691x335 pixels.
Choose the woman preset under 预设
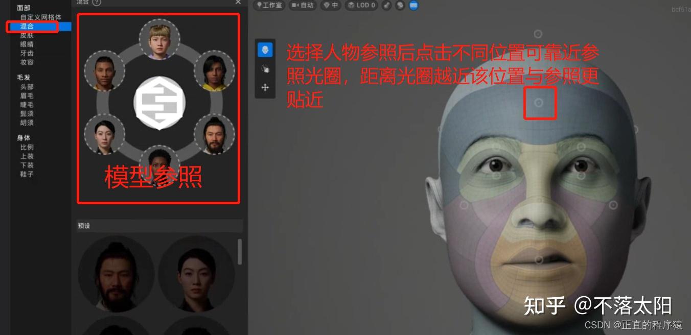click(x=197, y=274)
